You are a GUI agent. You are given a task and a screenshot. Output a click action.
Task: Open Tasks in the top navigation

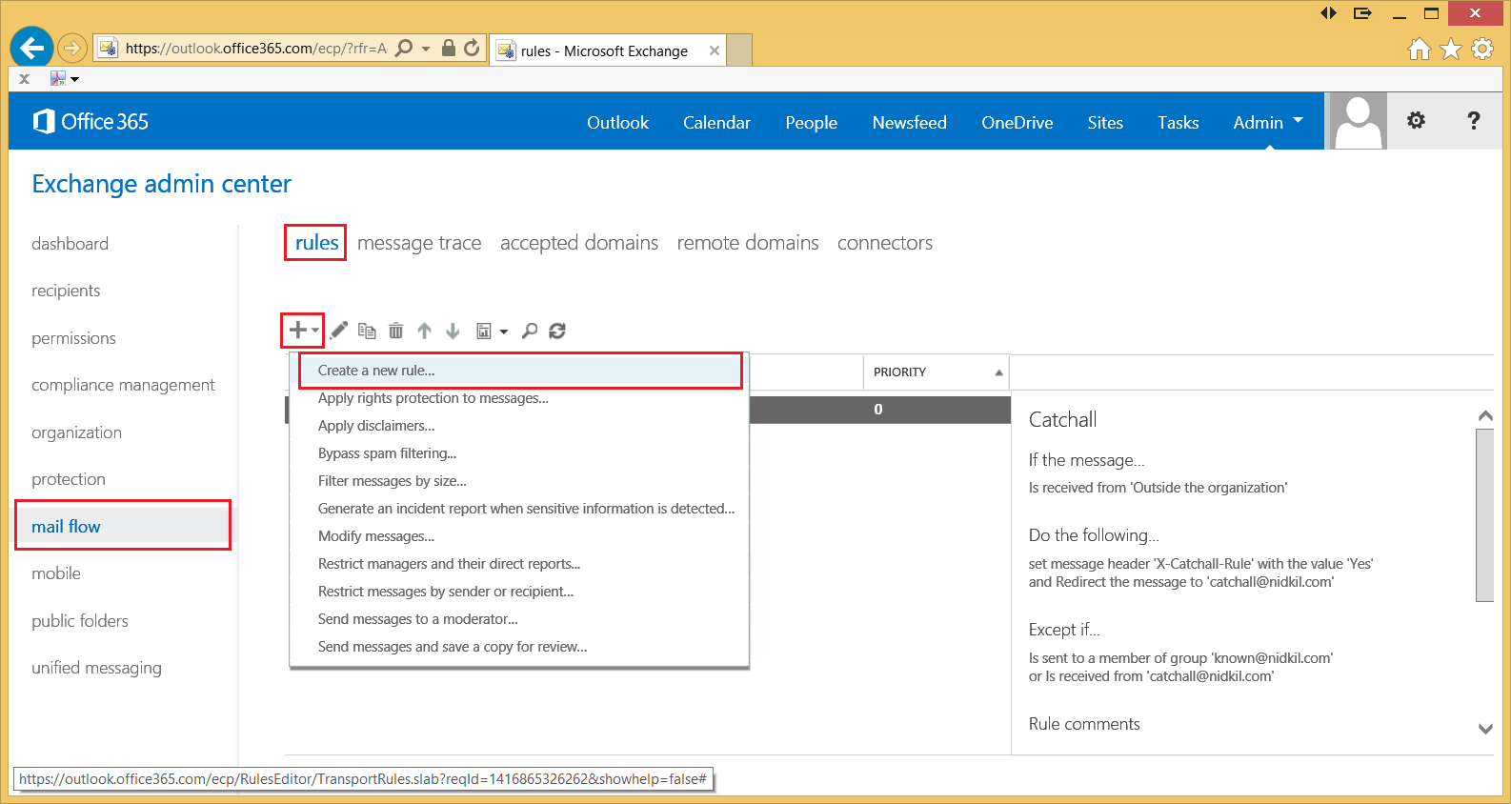click(x=1179, y=123)
